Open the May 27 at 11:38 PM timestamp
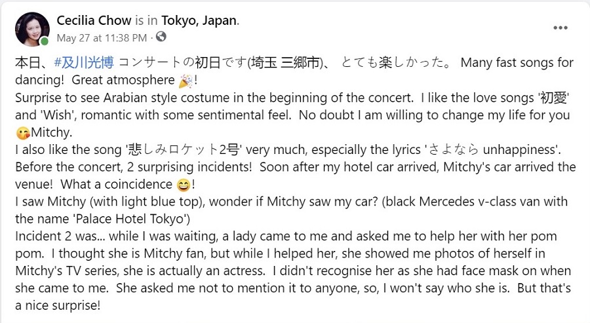 (102, 38)
